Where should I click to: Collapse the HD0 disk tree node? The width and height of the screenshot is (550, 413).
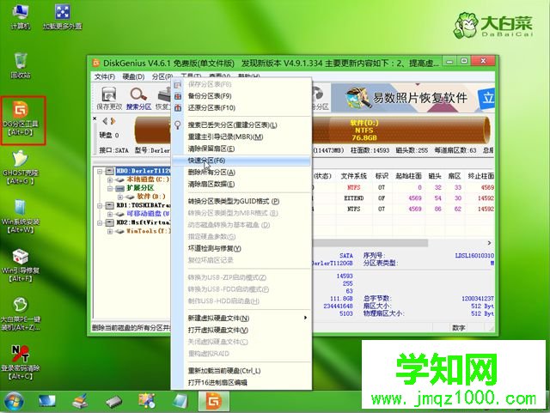[100, 171]
